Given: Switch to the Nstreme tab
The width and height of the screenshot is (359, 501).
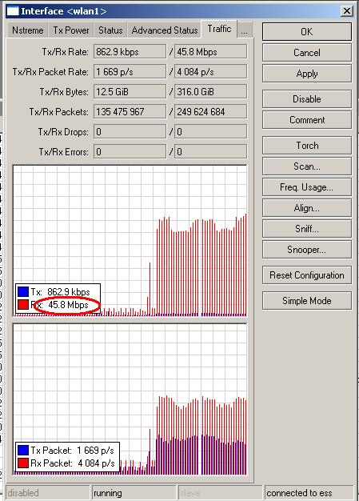Looking at the screenshot, I should [27, 30].
